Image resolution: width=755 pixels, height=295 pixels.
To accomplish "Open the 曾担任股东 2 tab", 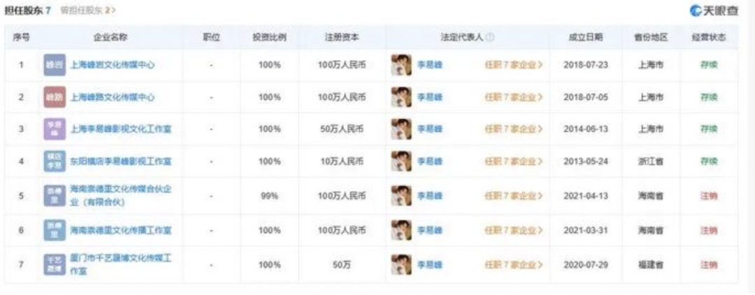I will point(88,10).
